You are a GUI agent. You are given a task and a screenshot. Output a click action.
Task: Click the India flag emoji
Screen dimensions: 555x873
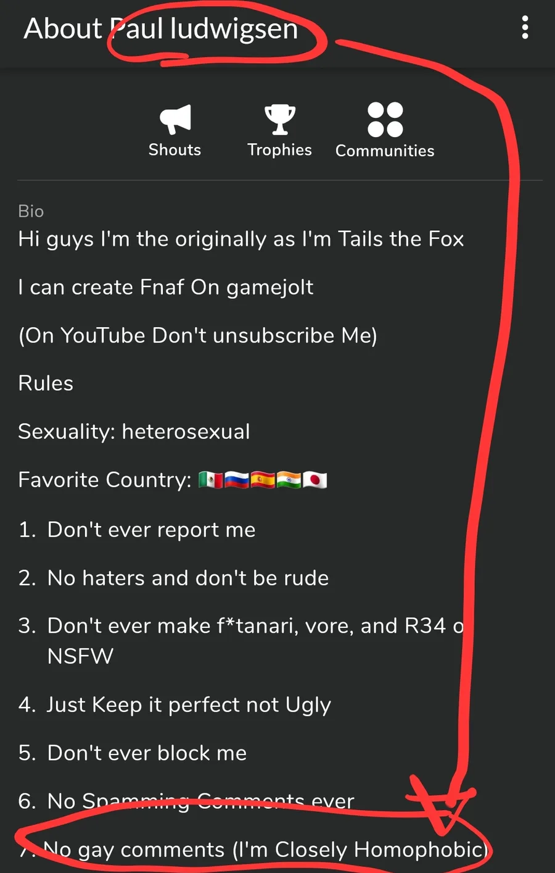pos(289,480)
